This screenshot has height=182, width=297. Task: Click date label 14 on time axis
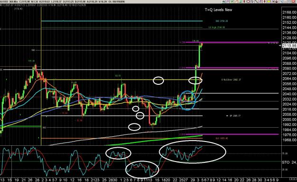coord(224,180)
